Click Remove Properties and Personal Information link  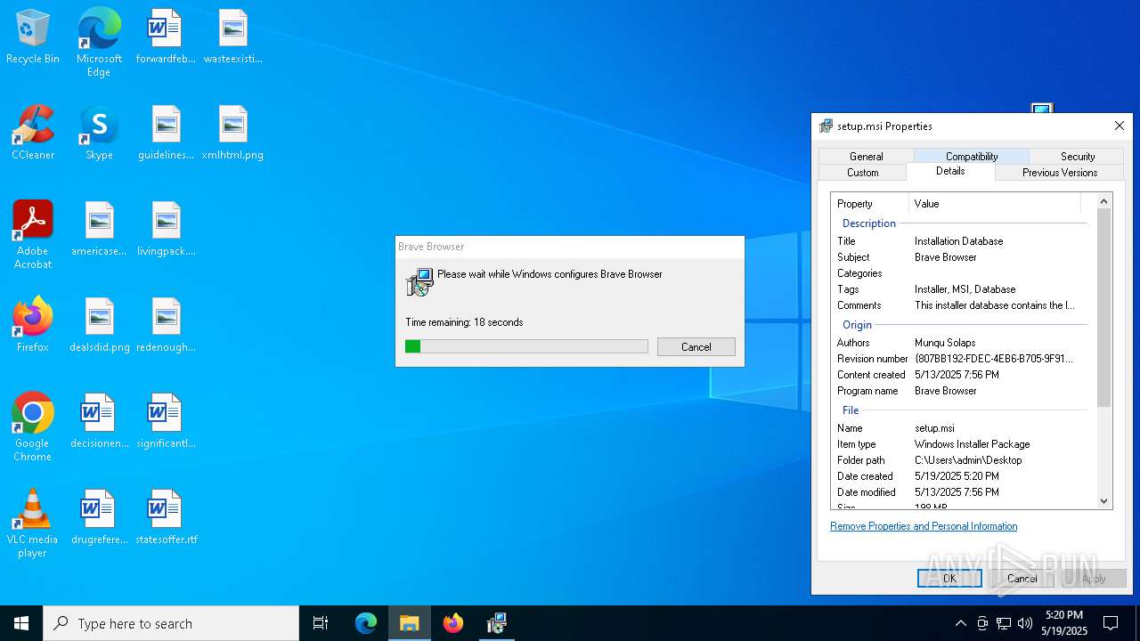pyautogui.click(x=924, y=526)
